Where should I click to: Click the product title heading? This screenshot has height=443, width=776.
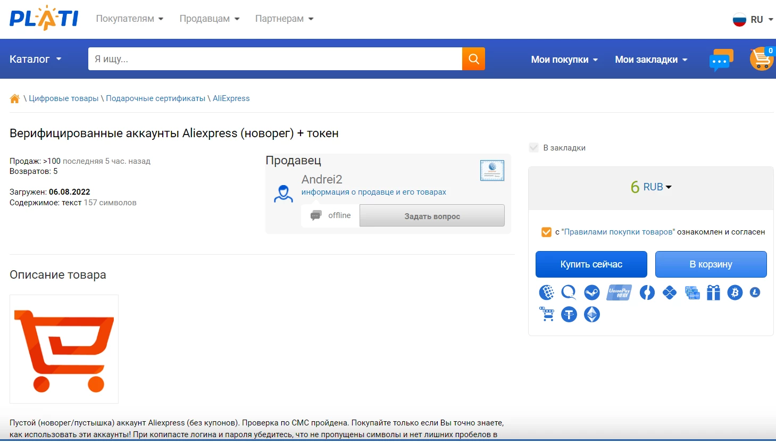[x=174, y=133]
